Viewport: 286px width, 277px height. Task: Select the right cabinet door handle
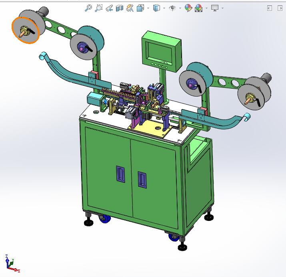tap(142, 180)
